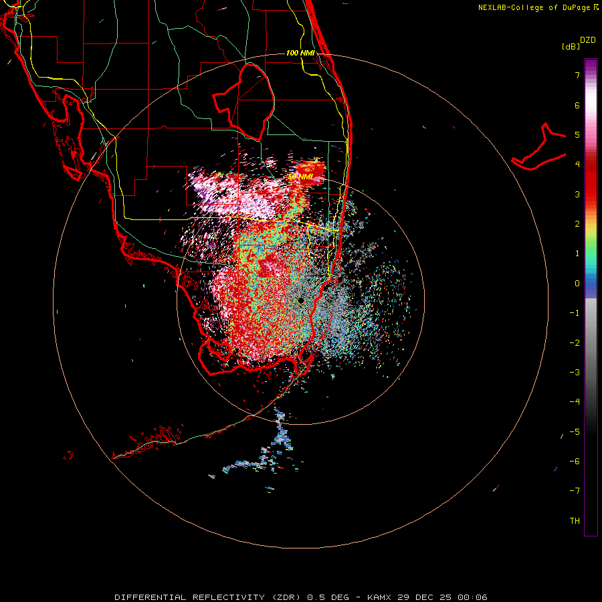Click the 100 NMI range ring label
Image resolution: width=602 pixels, height=602 pixels.
[300, 53]
